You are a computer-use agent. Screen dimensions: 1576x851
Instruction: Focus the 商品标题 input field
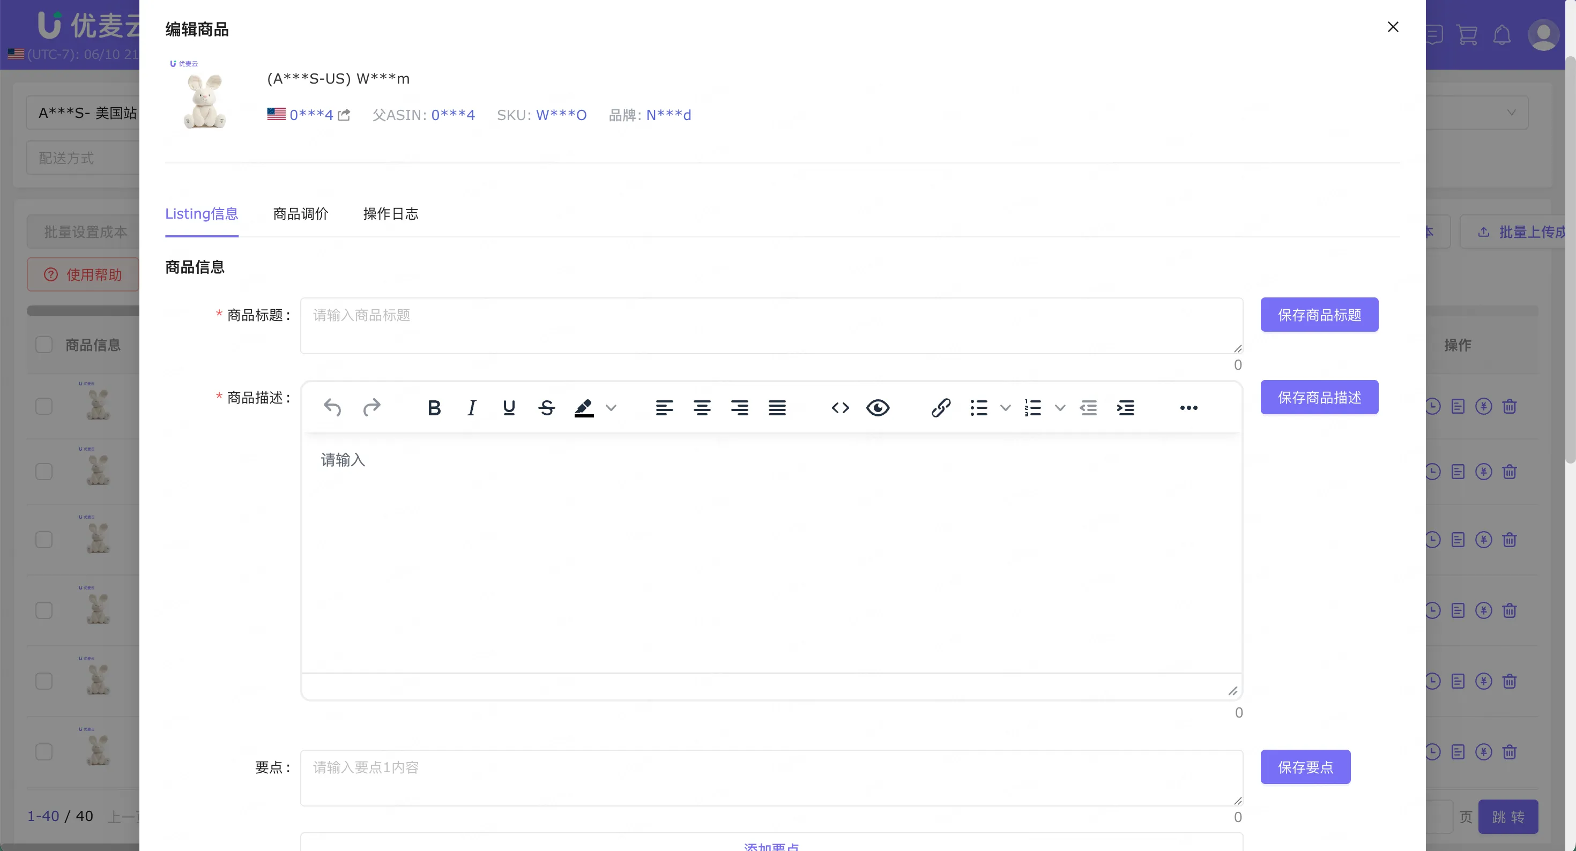[771, 325]
